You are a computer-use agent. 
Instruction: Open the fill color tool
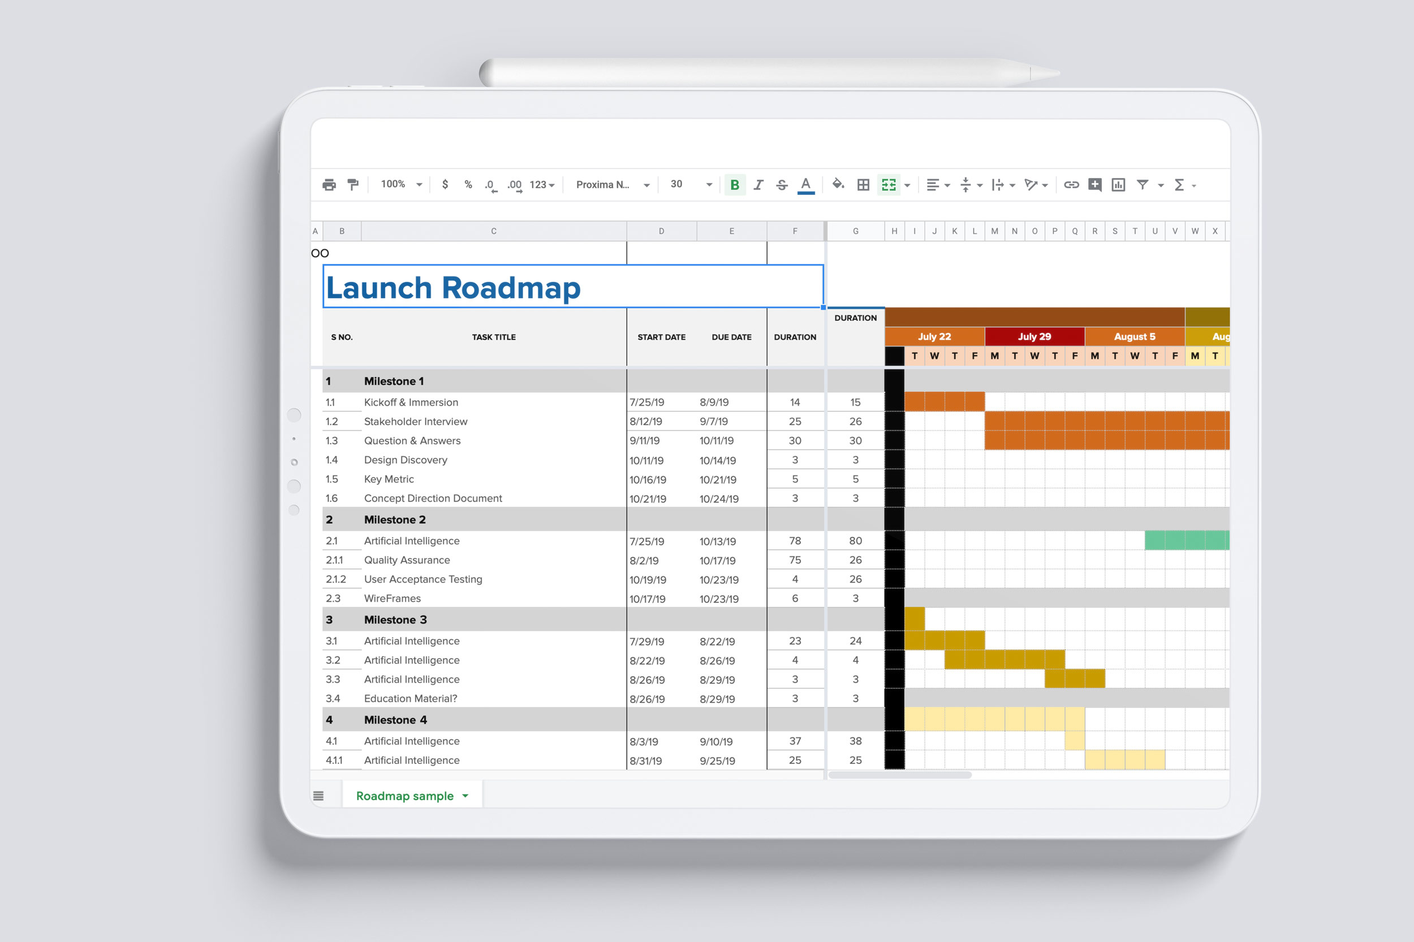[x=838, y=184]
